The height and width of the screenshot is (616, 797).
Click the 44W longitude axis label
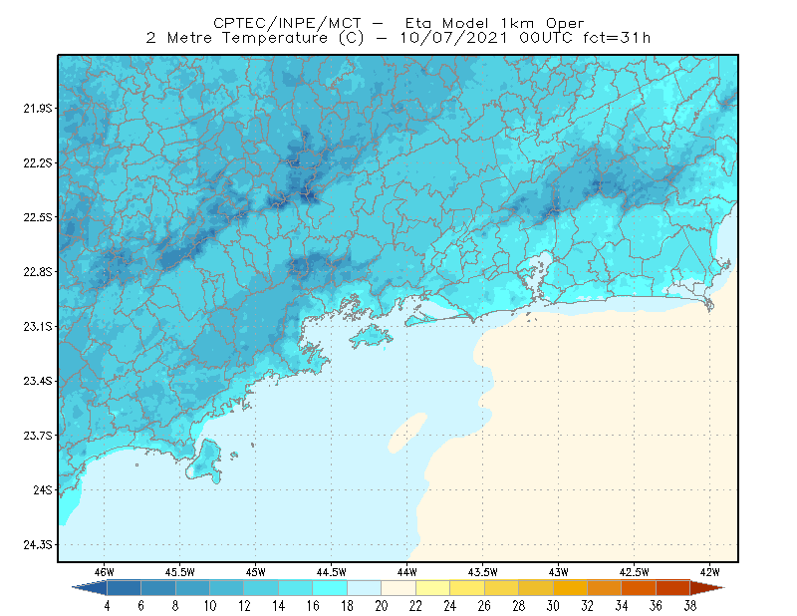406,572
